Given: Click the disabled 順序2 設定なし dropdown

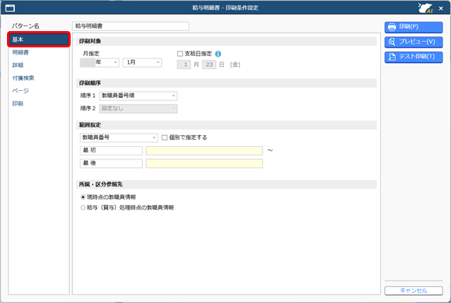Looking at the screenshot, I should pos(138,109).
